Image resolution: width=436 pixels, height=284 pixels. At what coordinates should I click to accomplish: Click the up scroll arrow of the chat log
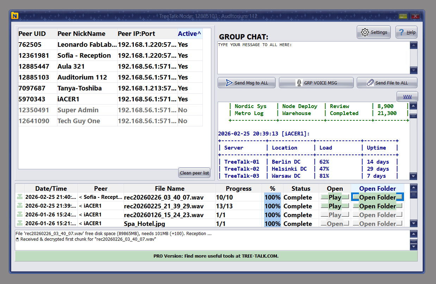pos(413,105)
